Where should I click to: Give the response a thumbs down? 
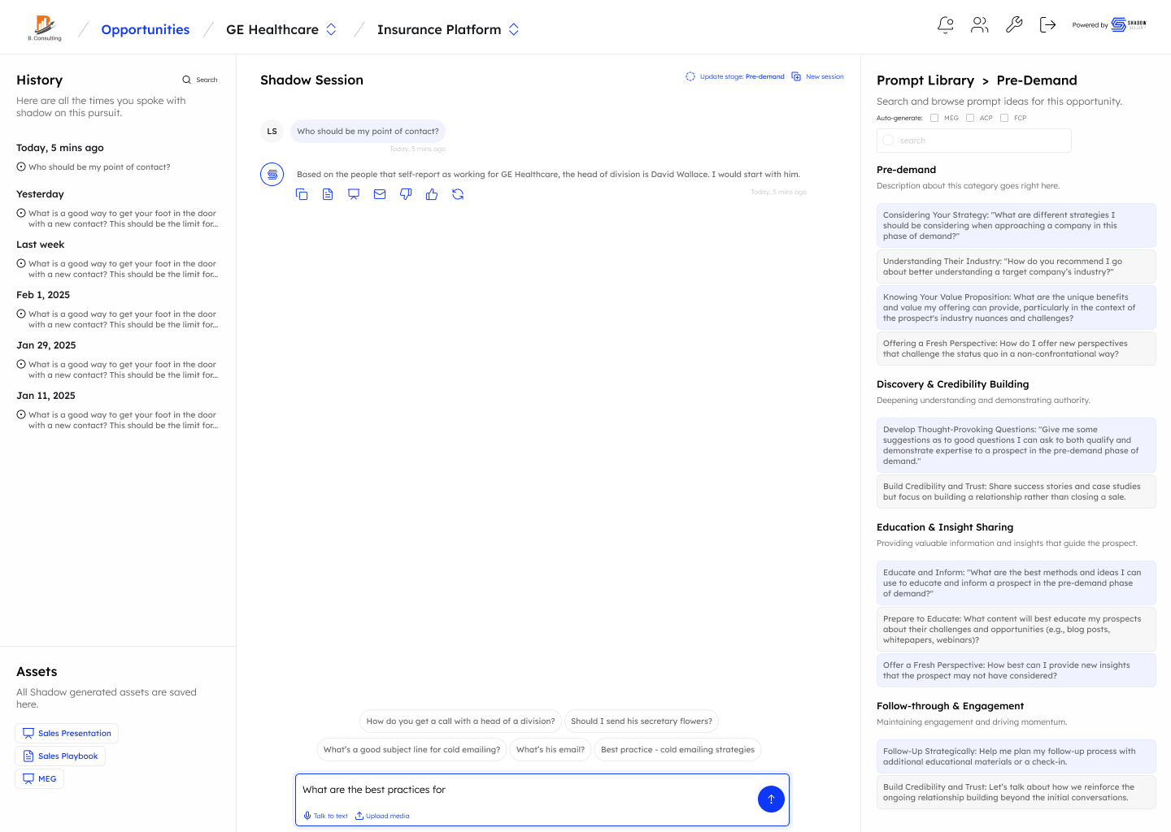pyautogui.click(x=406, y=194)
